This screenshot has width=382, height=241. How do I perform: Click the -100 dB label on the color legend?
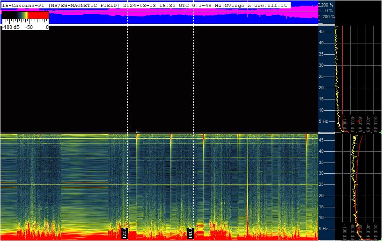click(x=11, y=27)
